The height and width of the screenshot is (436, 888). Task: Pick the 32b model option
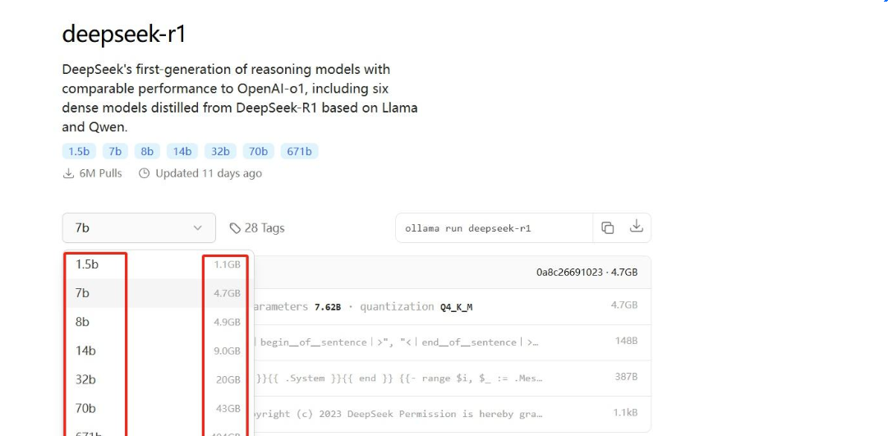point(158,379)
